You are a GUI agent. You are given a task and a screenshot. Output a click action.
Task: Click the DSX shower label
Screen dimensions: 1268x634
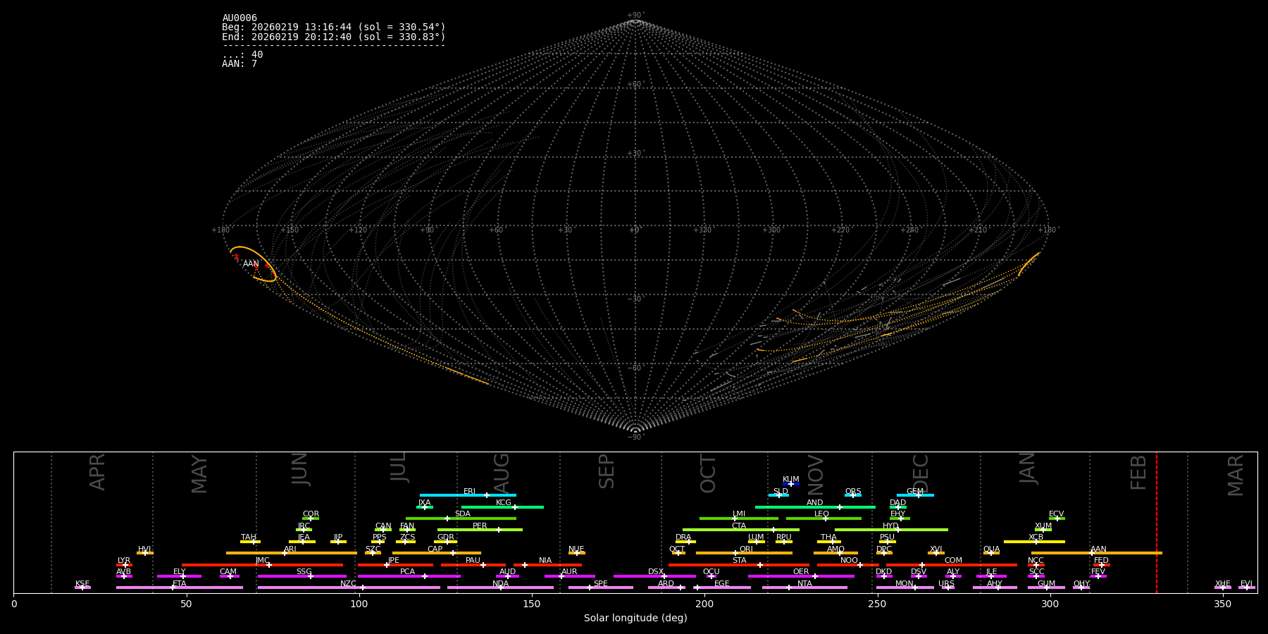click(656, 572)
